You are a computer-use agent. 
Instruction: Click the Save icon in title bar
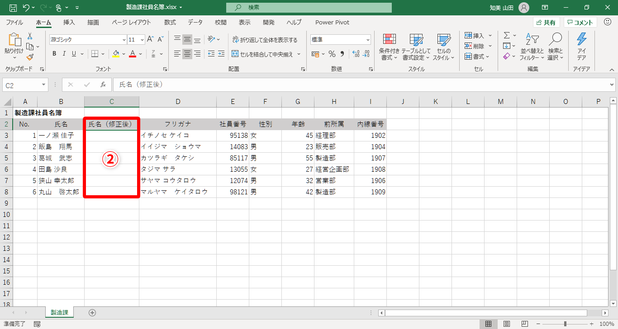(x=13, y=8)
